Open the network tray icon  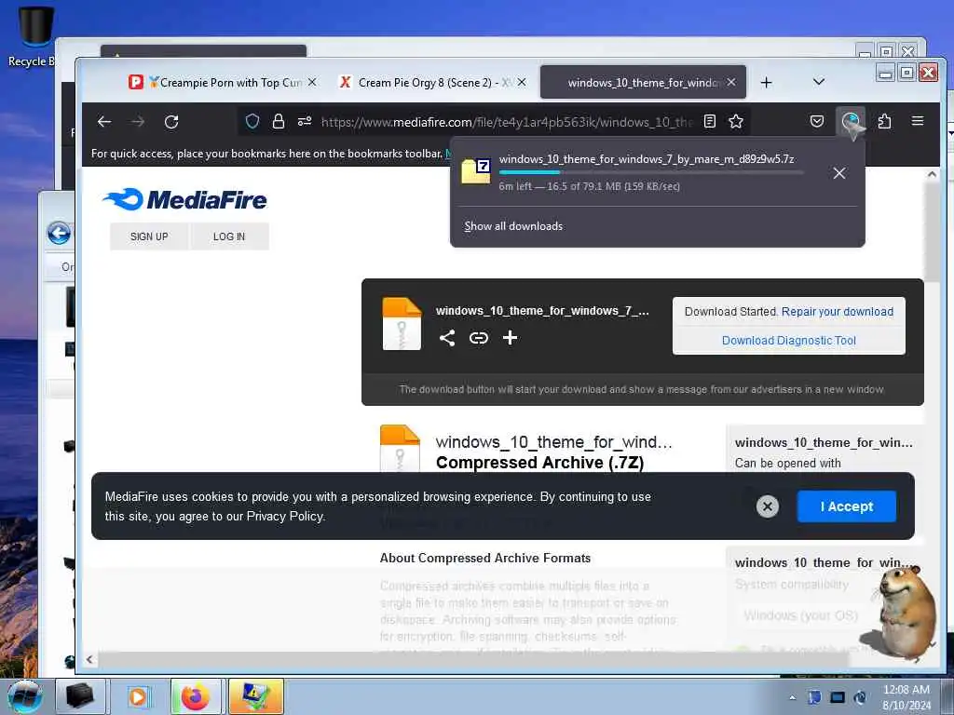838,697
